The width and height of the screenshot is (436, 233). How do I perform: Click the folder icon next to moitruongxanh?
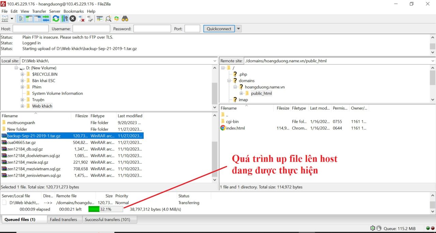4,122
